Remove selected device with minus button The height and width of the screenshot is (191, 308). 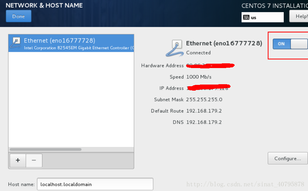click(x=34, y=160)
